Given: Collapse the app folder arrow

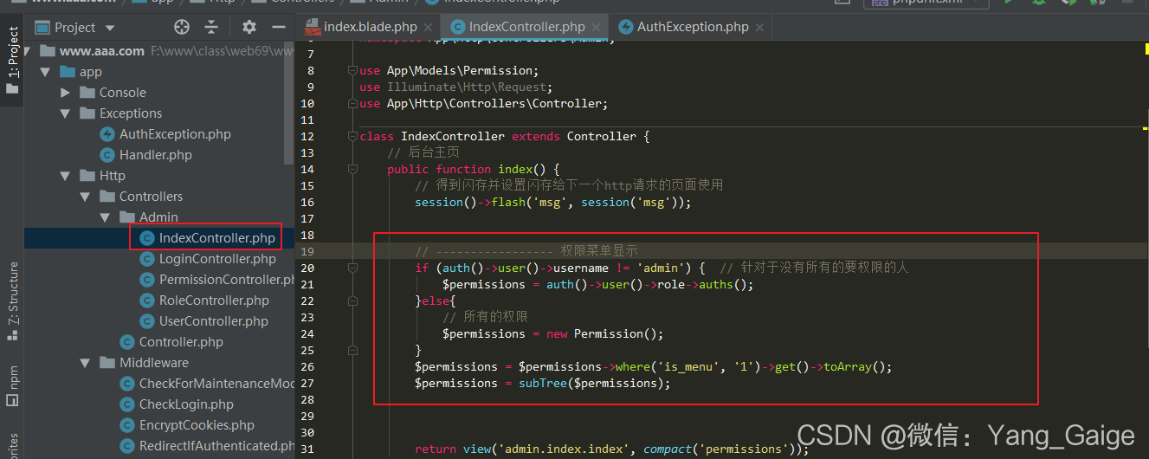Looking at the screenshot, I should [47, 72].
